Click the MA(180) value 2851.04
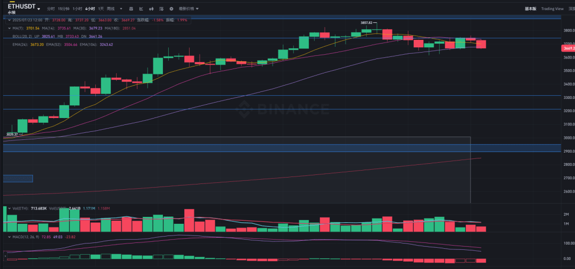The image size is (575, 269). coord(128,28)
